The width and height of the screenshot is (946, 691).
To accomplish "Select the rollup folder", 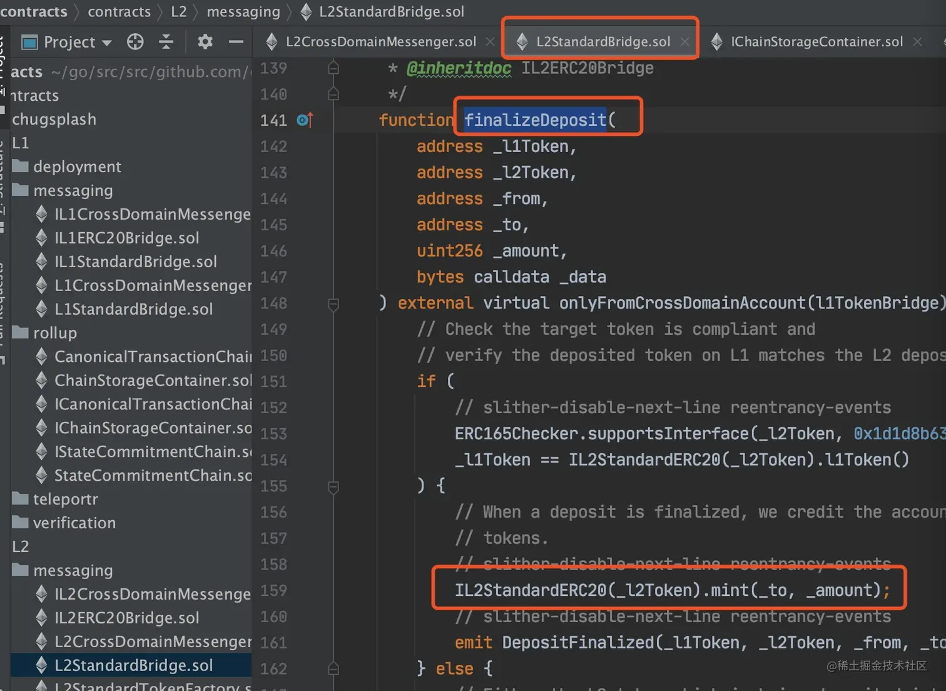I will click(x=45, y=334).
